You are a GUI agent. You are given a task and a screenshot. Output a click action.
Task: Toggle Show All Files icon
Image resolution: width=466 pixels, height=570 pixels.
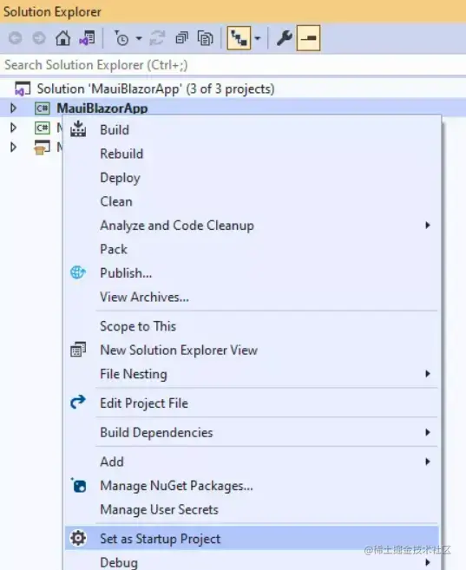pyautogui.click(x=205, y=38)
